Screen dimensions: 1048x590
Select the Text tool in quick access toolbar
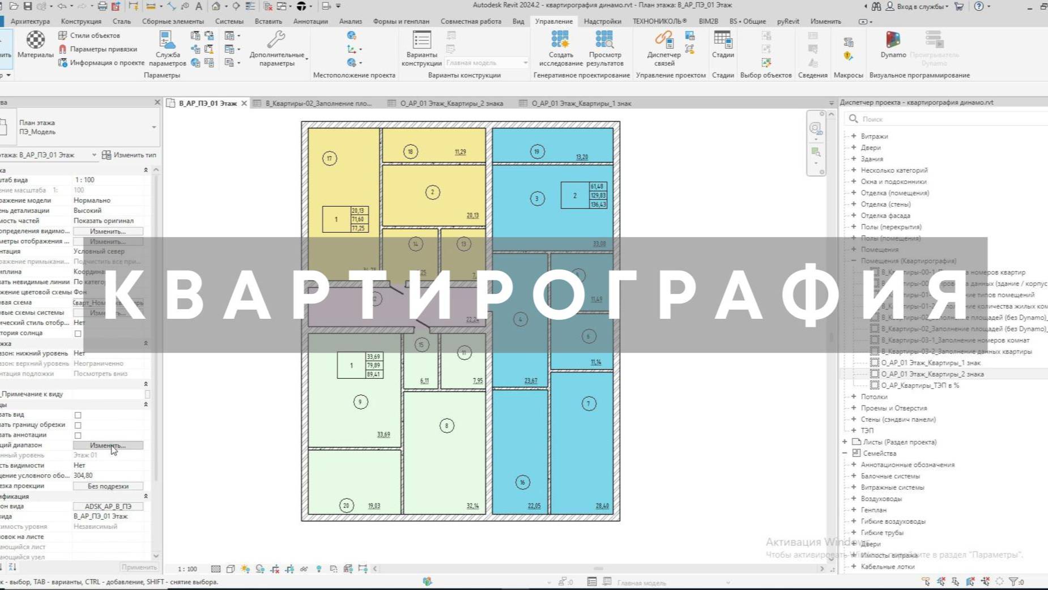point(198,6)
